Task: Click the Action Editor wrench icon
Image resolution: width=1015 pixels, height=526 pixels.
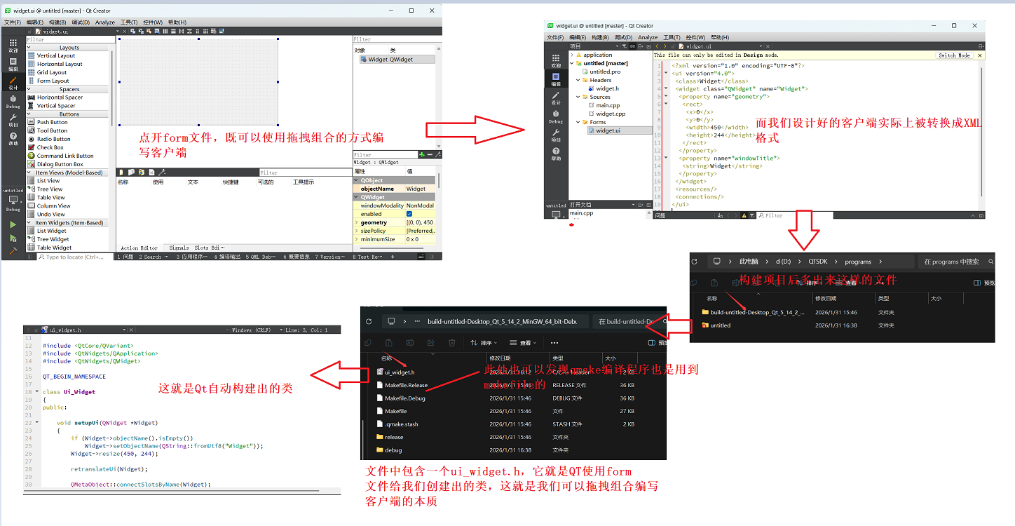Action: tap(162, 173)
